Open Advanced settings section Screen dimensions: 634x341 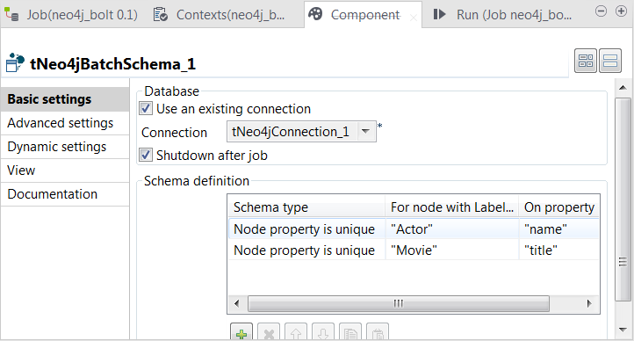[x=65, y=123]
